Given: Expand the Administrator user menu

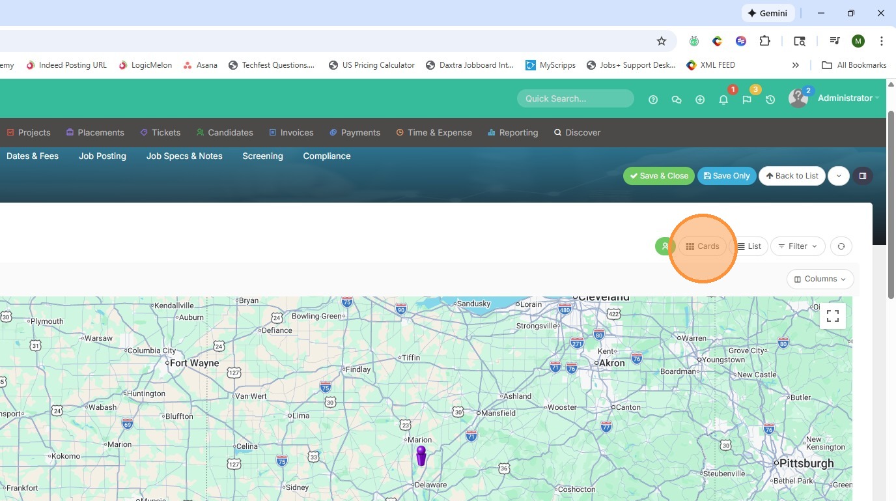Looking at the screenshot, I should point(848,98).
